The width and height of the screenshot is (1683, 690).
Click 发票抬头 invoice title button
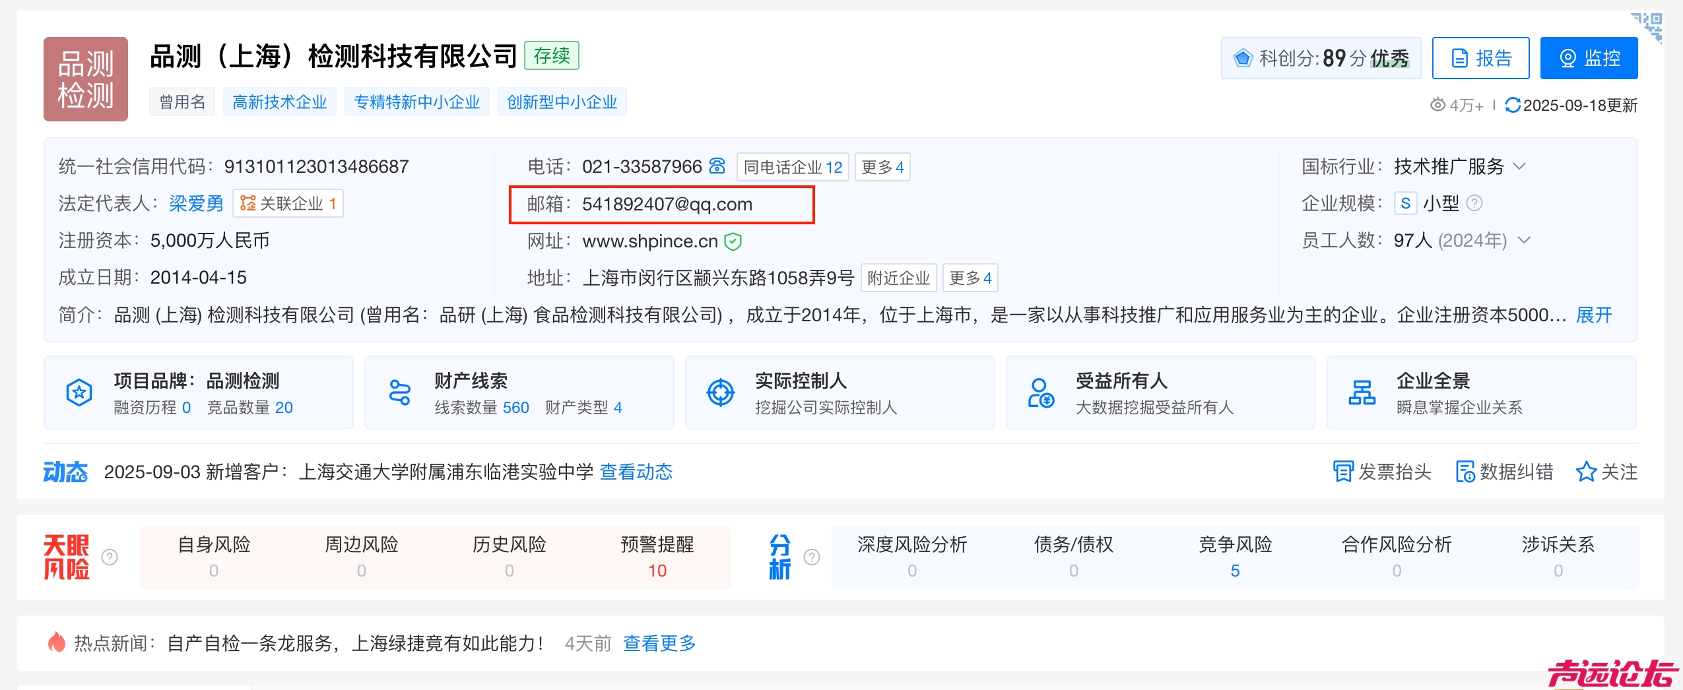point(1382,472)
